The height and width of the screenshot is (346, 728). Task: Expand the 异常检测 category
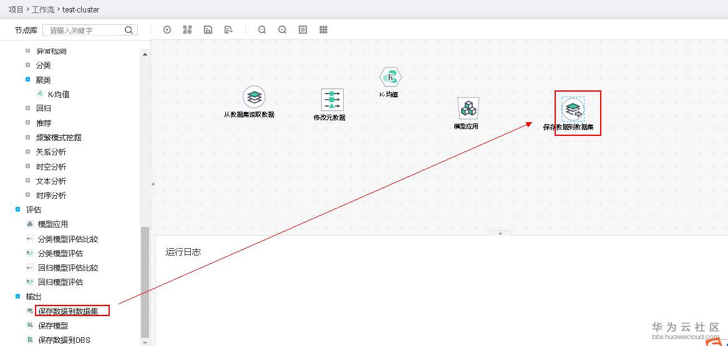(28, 50)
